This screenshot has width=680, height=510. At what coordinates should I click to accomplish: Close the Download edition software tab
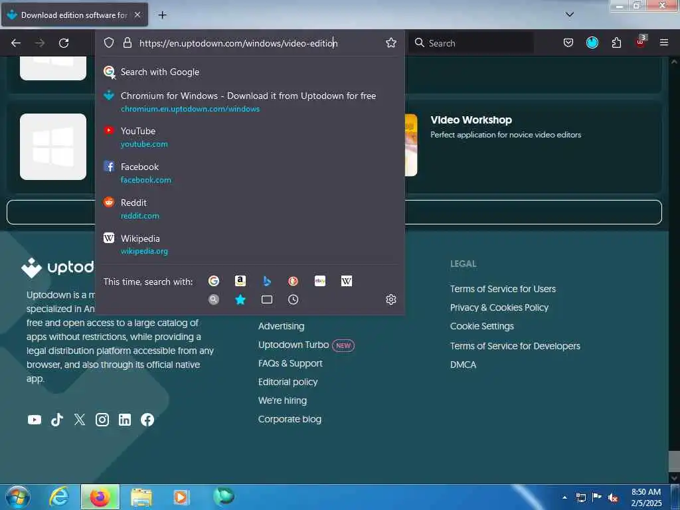137,15
